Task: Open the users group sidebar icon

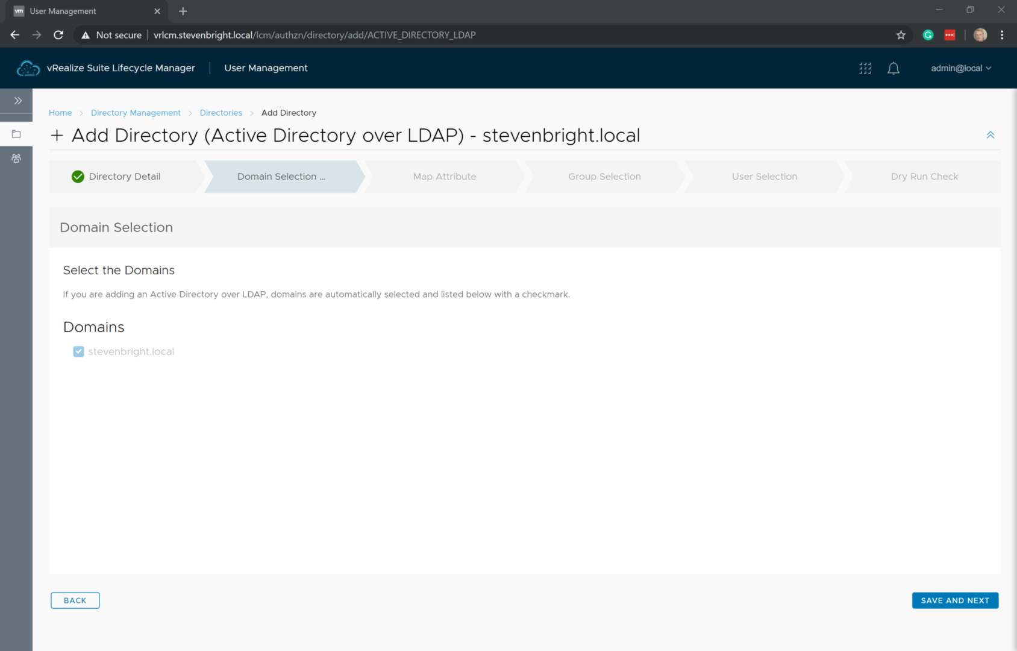Action: (16, 159)
